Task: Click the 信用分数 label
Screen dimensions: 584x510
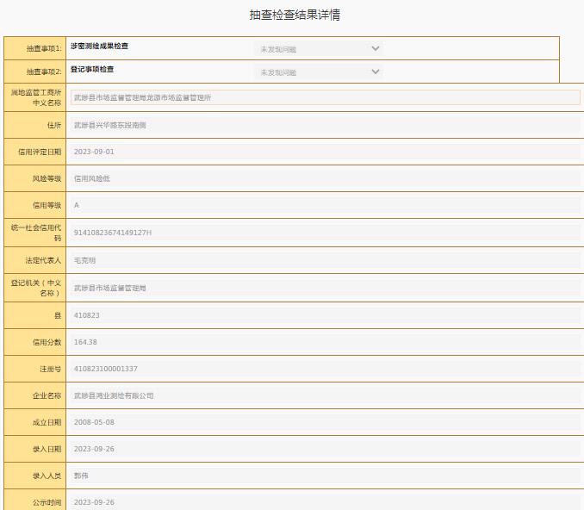Action: pyautogui.click(x=47, y=342)
